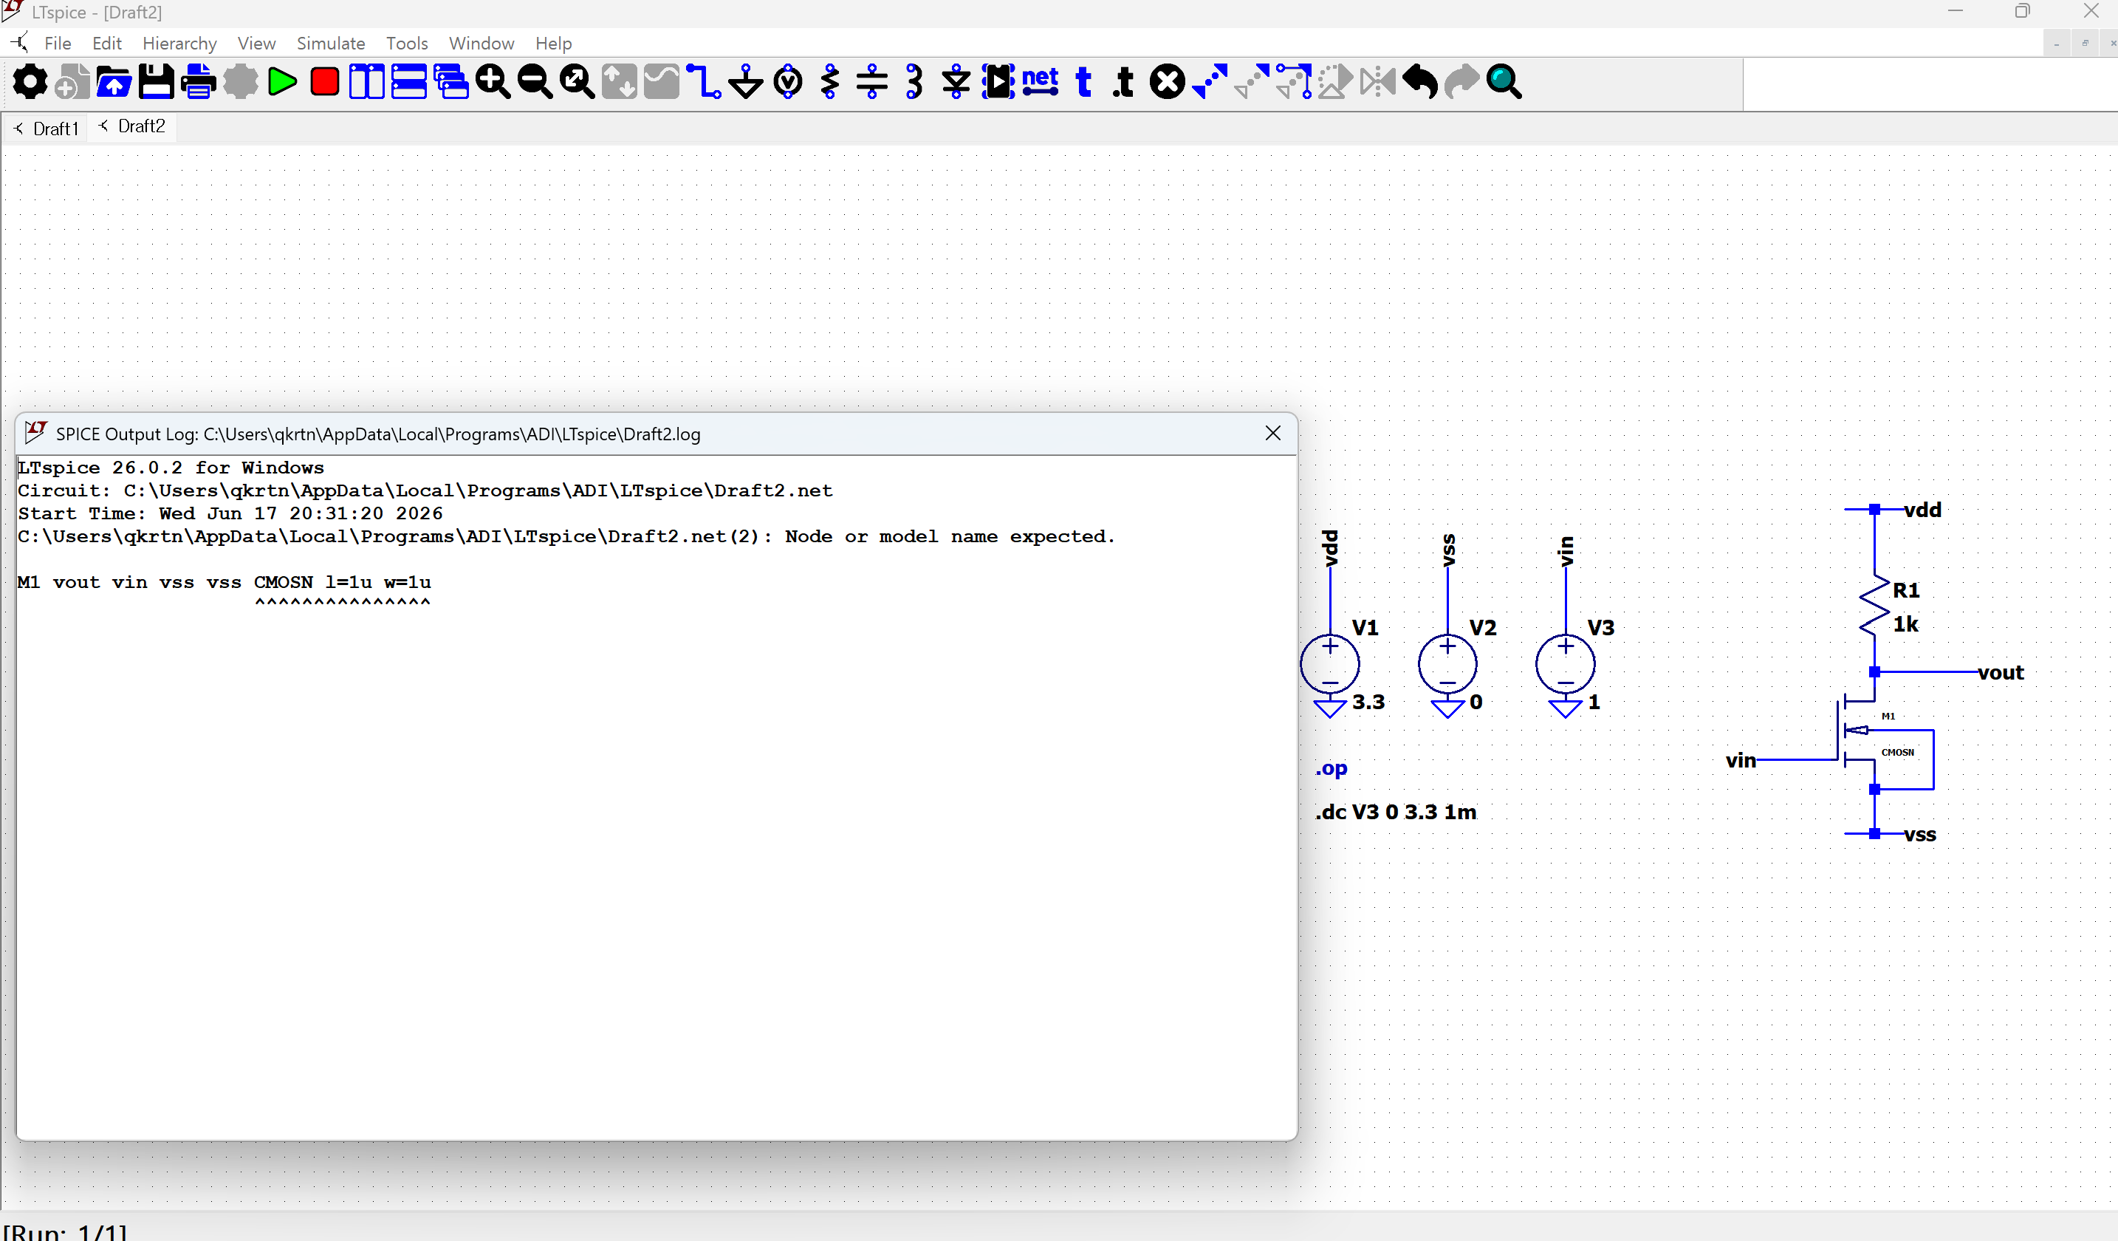Select the Place Ground tool
The image size is (2118, 1241).
click(x=745, y=81)
